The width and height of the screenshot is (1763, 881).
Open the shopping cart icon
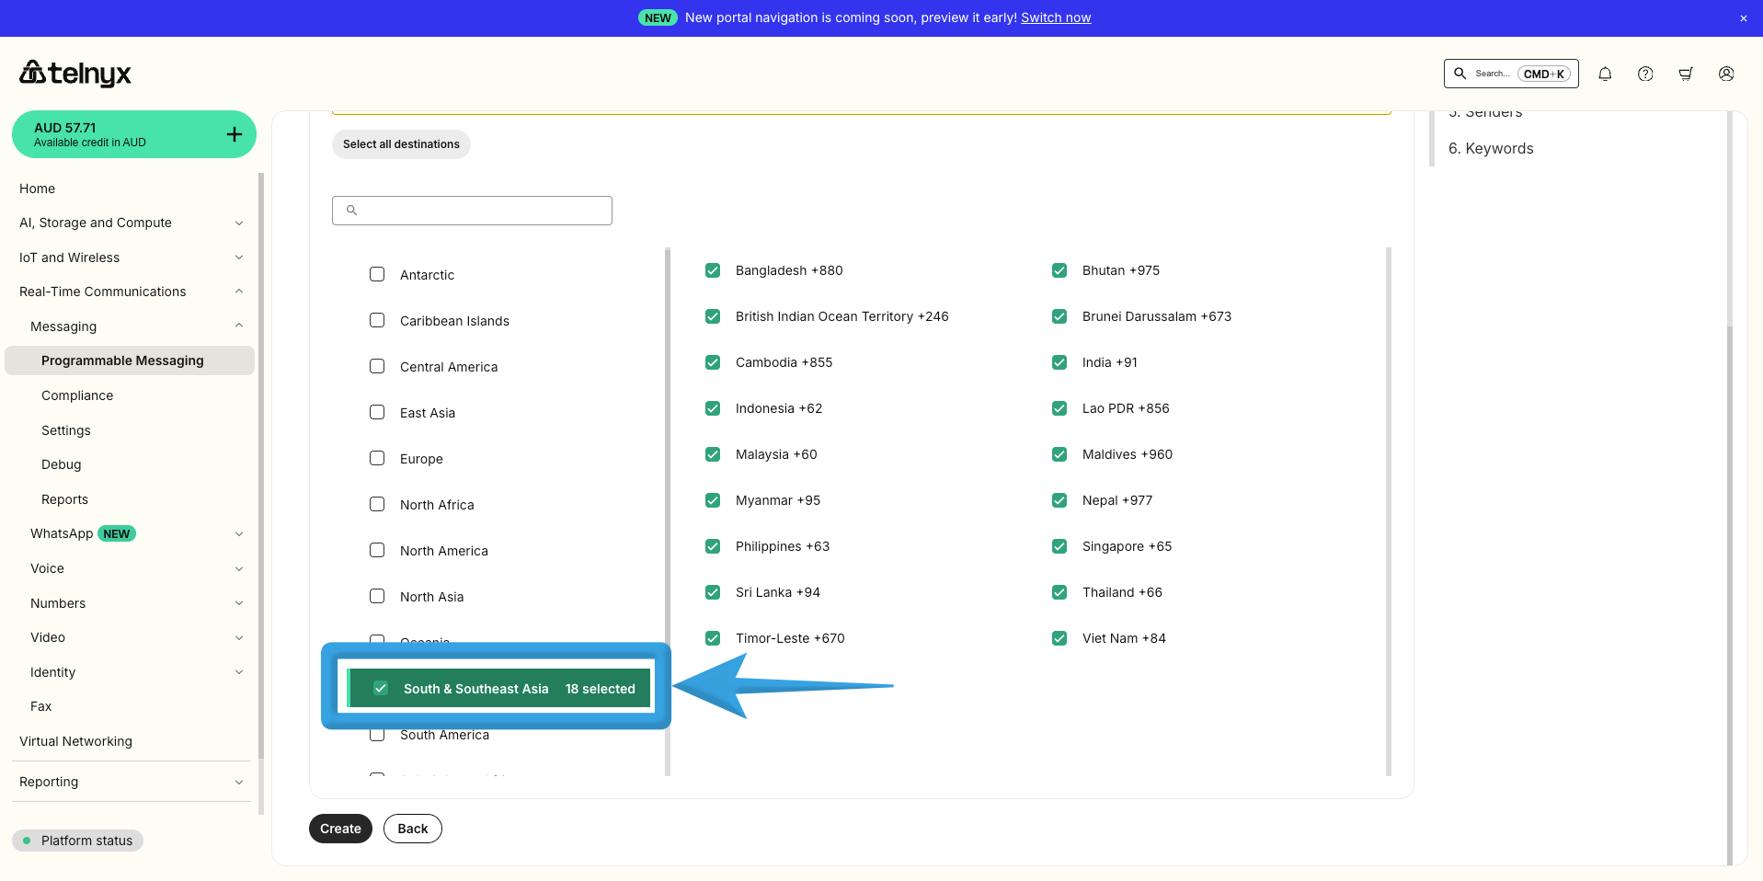1686,74
